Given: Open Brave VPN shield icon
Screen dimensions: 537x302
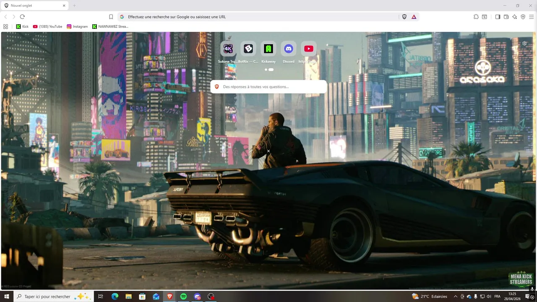Looking at the screenshot, I should pyautogui.click(x=523, y=17).
